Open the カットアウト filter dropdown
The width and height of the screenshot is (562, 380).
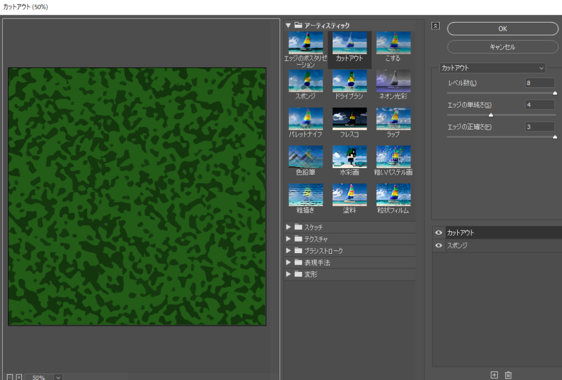tap(493, 68)
